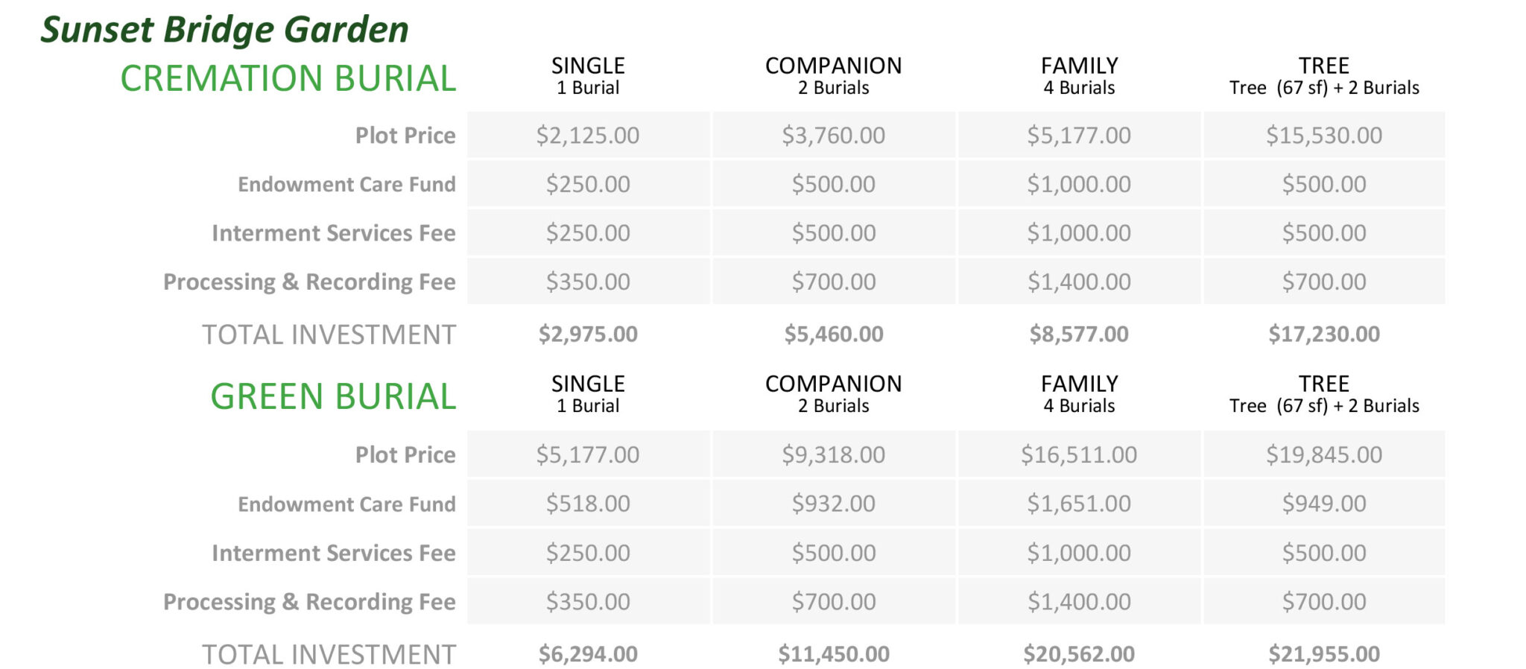The width and height of the screenshot is (1526, 669).
Task: Select the $17,230.00 total investment amount
Action: (1323, 334)
